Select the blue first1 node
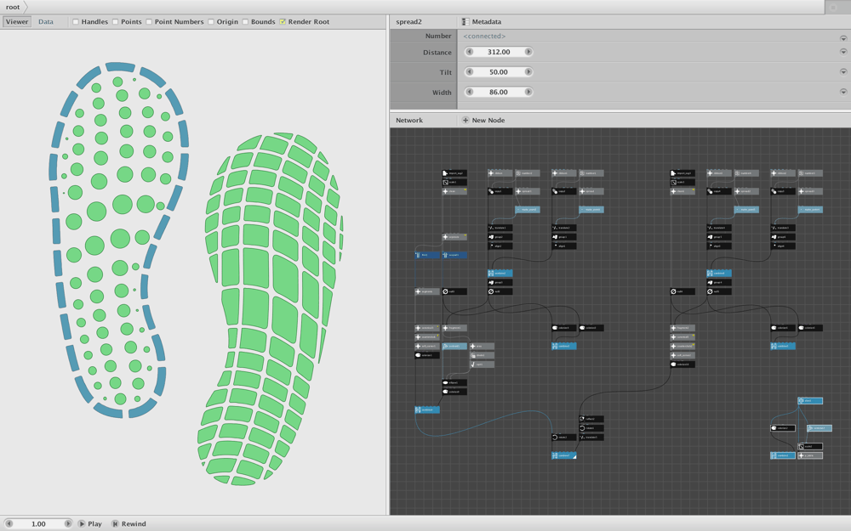Viewport: 851px width, 531px height. click(x=427, y=255)
